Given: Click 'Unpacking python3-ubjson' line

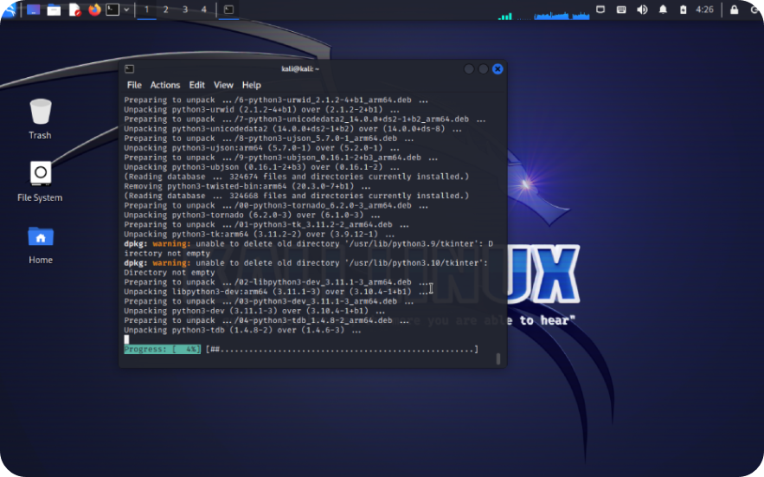Looking at the screenshot, I should (261, 167).
